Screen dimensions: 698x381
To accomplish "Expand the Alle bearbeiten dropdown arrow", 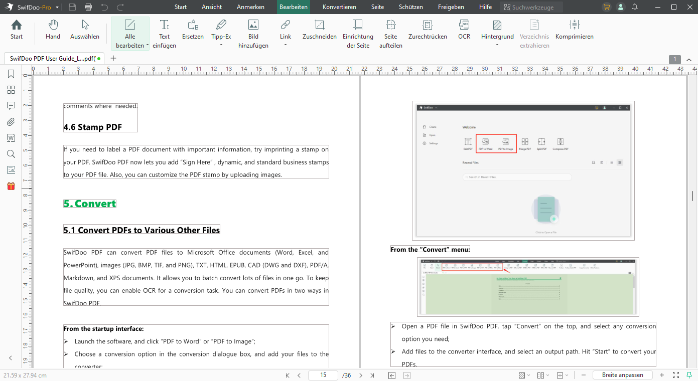I will pyautogui.click(x=148, y=46).
